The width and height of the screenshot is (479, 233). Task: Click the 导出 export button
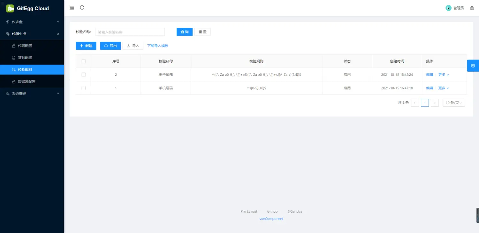110,46
